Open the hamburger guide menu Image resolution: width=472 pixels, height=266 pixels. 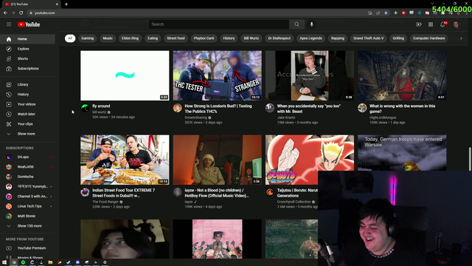tap(9, 24)
